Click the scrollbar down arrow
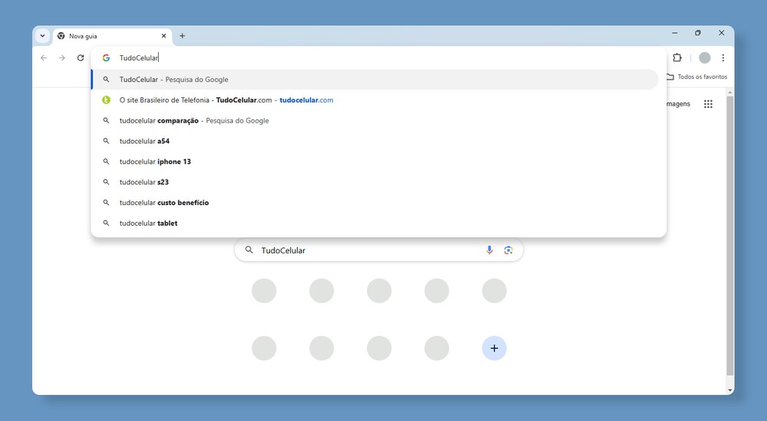 coord(729,390)
